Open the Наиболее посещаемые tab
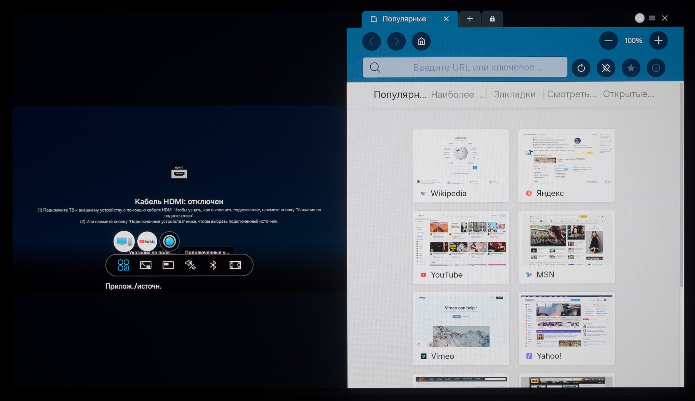The width and height of the screenshot is (695, 401). [457, 94]
